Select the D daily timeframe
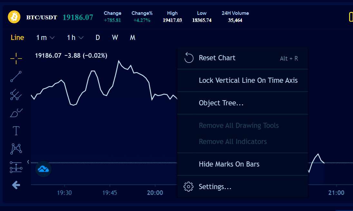 (x=97, y=38)
